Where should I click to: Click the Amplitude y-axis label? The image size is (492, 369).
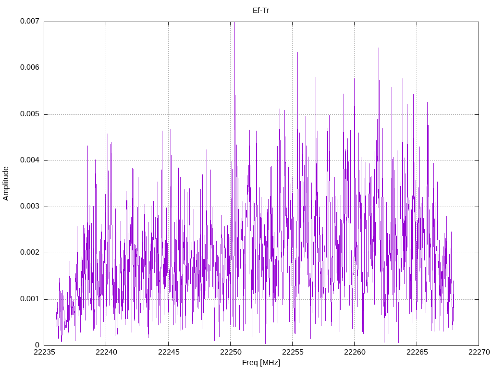click(6, 184)
